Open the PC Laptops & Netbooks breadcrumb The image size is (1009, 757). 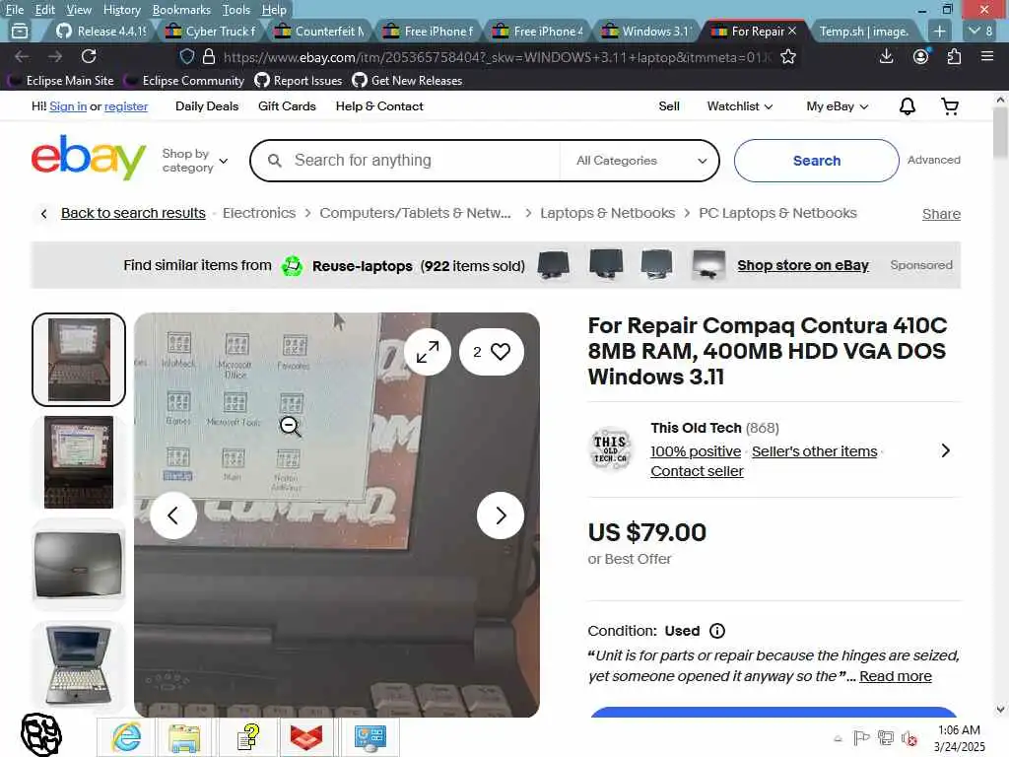click(777, 213)
